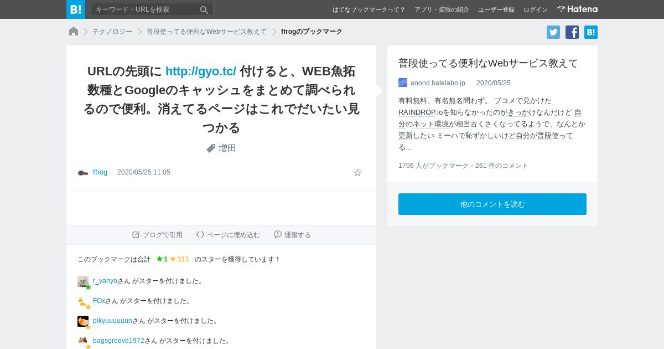Image resolution: width=664 pixels, height=349 pixels.
Task: Click the ブコメ keyword link in the excerpt
Action: click(x=505, y=101)
